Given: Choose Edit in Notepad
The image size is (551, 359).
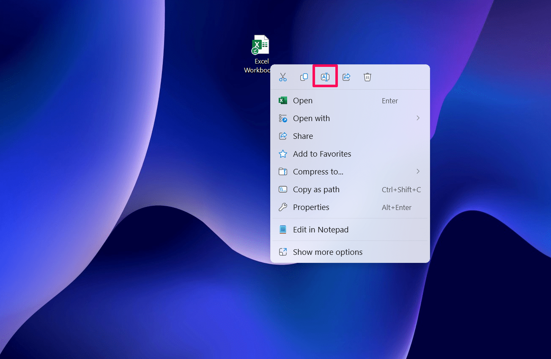Looking at the screenshot, I should click(x=350, y=230).
